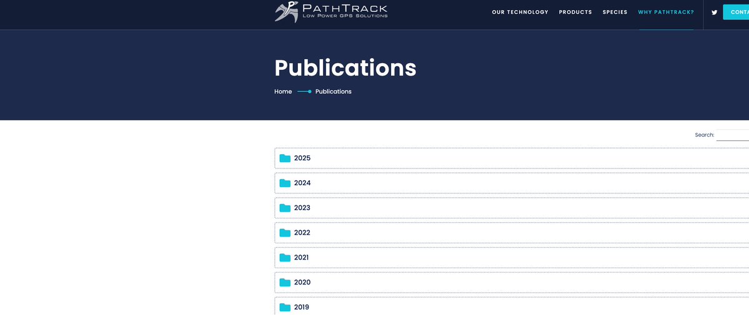The width and height of the screenshot is (749, 315).
Task: Click the 2024 folder icon
Action: pos(285,183)
